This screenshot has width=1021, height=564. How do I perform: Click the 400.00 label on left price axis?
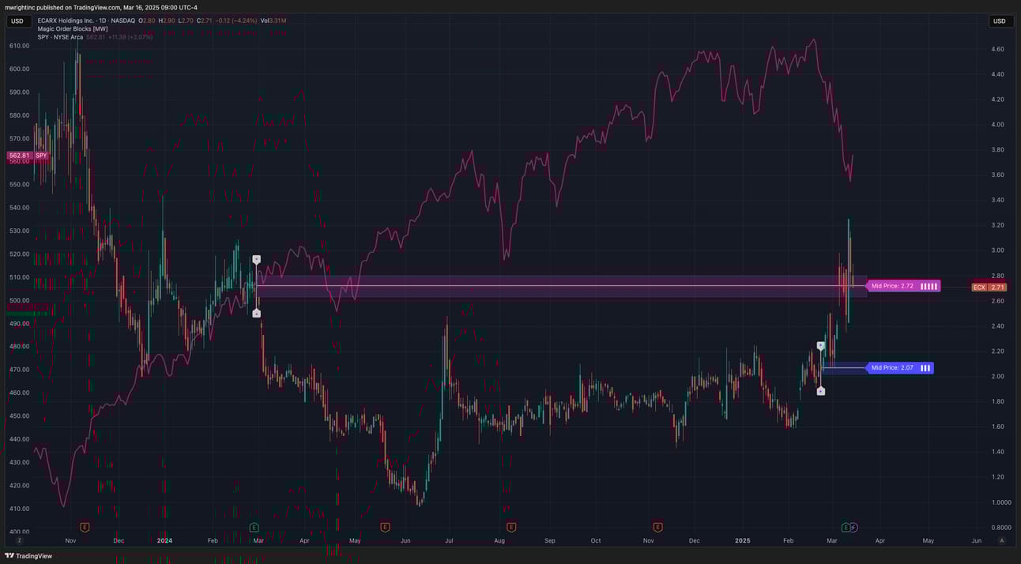[x=20, y=532]
